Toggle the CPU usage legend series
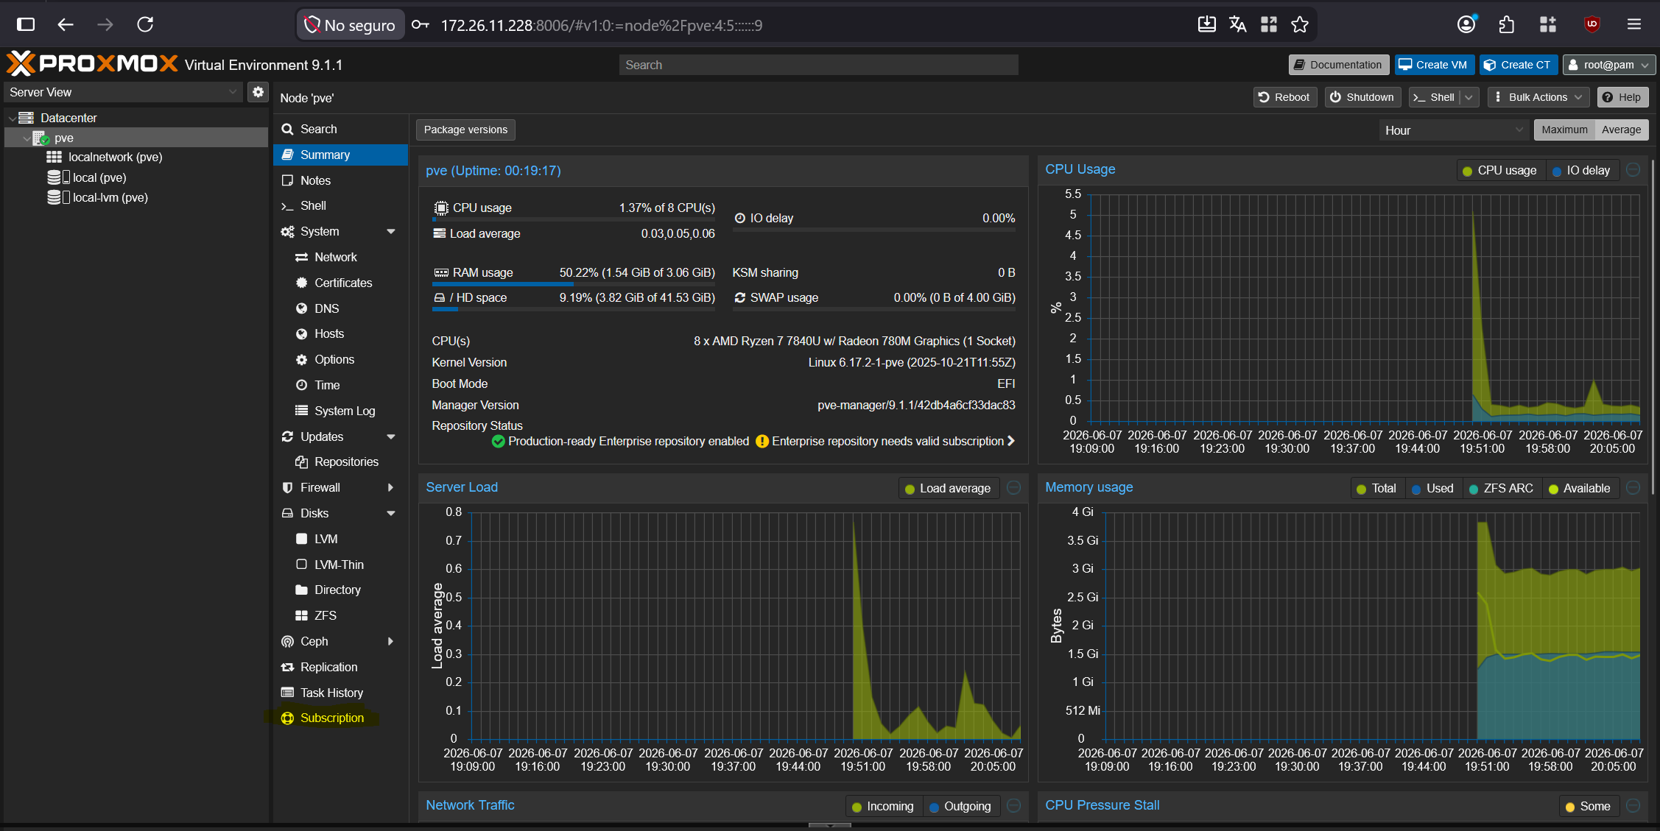 click(x=1499, y=170)
